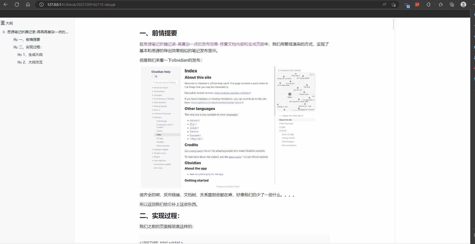Click the Read aloud icon in the toolbar
Screen dimensions: 475x244
click(x=384, y=4)
